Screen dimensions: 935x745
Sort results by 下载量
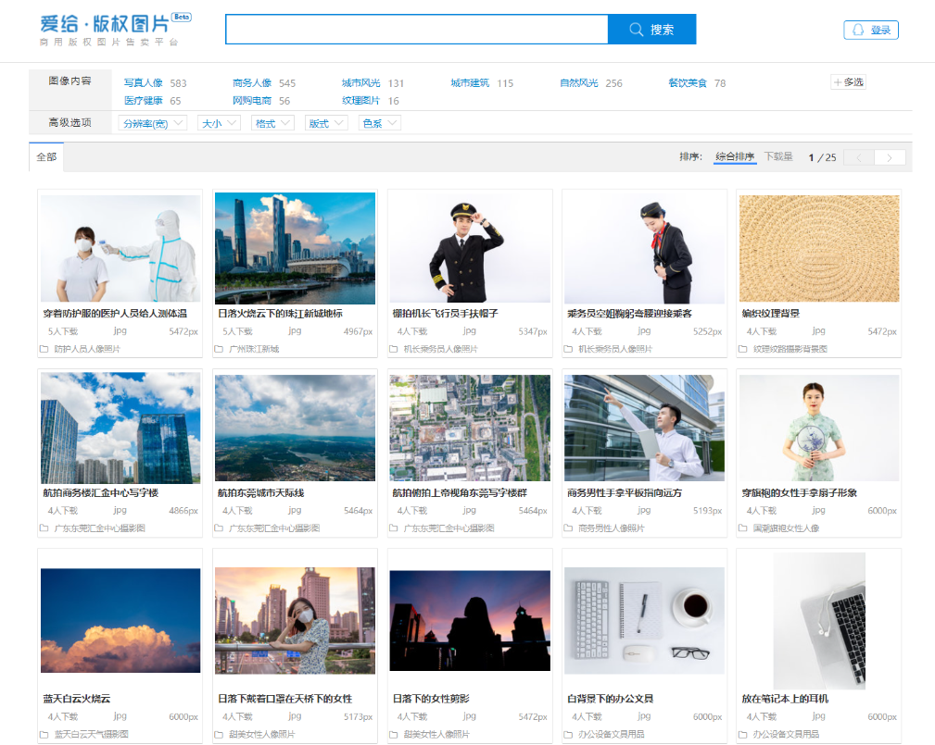coord(778,156)
